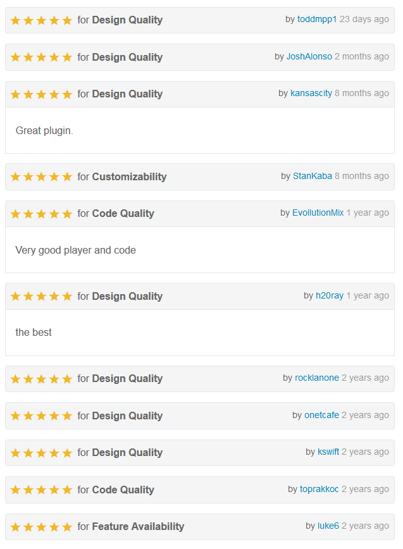Open h20ray reviewer profile
403x549 pixels.
coord(330,295)
